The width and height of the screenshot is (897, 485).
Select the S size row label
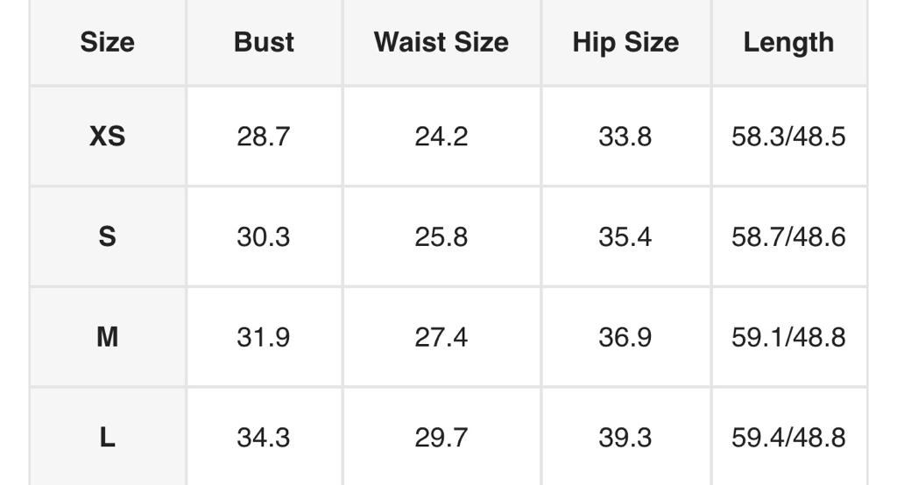(x=107, y=236)
